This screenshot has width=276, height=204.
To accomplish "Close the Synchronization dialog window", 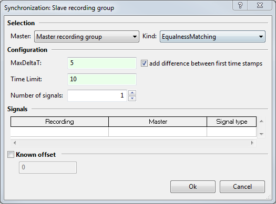I will [x=260, y=5].
